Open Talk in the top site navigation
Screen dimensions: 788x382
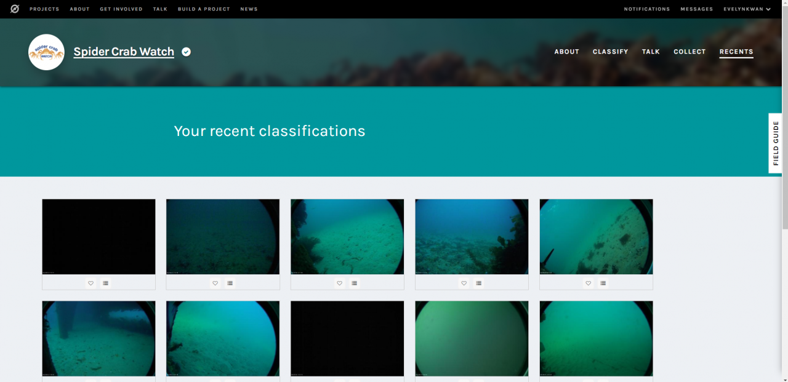tap(160, 9)
